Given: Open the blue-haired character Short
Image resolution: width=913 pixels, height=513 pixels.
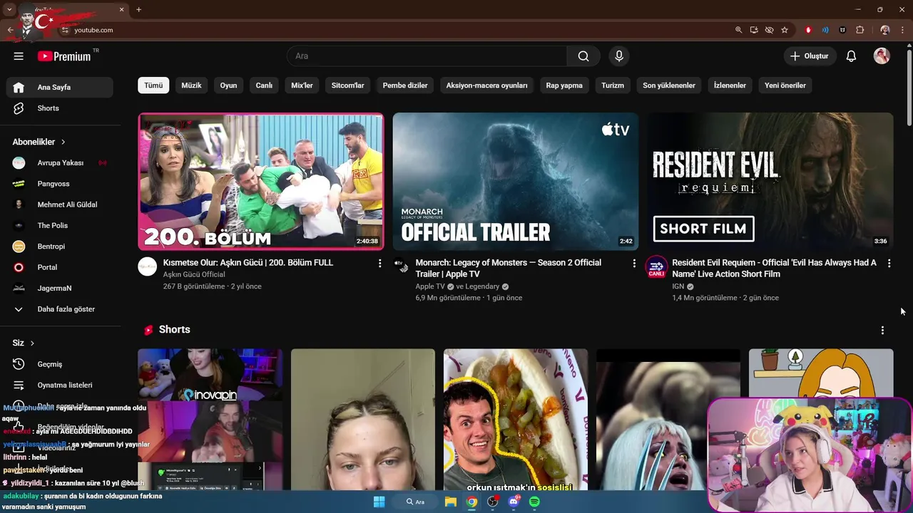Looking at the screenshot, I should (668, 420).
